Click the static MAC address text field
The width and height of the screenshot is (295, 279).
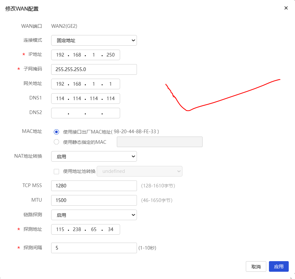160,142
